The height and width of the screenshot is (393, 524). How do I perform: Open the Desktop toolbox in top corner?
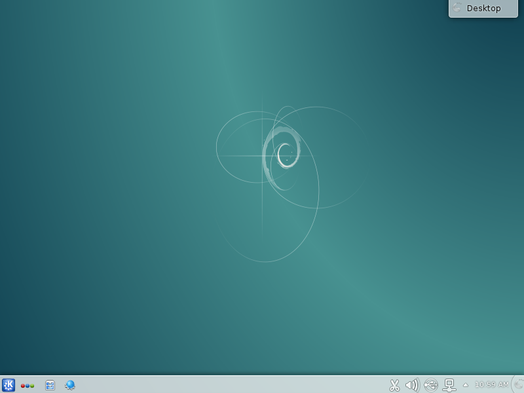tap(483, 9)
